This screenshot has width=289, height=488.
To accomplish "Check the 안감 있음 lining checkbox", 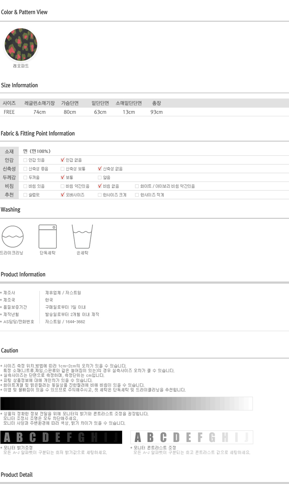I will (25, 160).
